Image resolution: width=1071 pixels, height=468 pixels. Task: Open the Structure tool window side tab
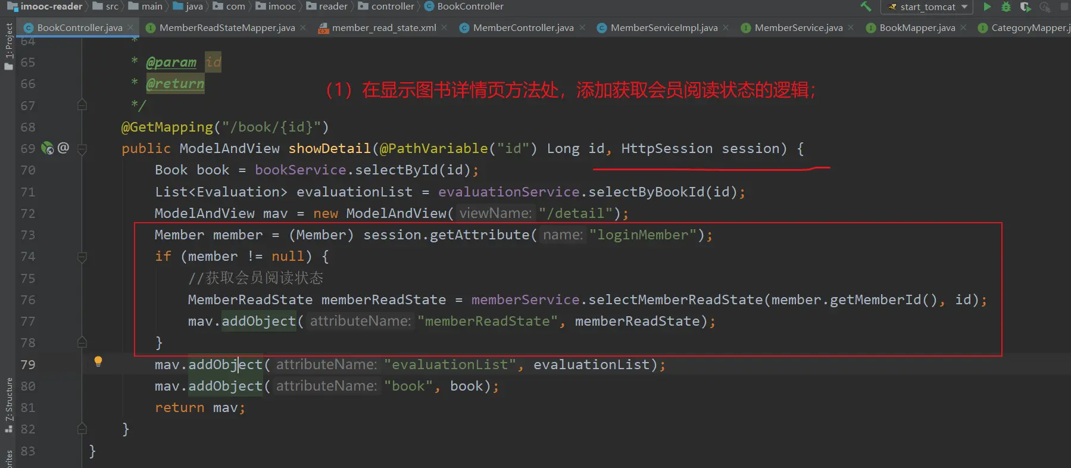(8, 405)
